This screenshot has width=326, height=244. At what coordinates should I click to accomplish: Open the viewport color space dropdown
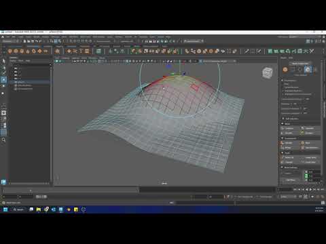[219, 61]
